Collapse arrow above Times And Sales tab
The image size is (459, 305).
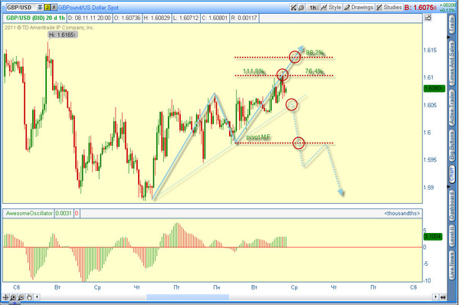[449, 38]
